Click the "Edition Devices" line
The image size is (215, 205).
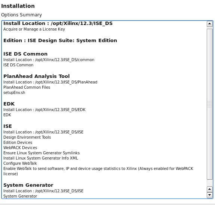coord(18,142)
